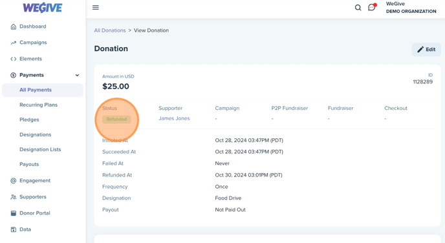Select the Campaigns trend icon
This screenshot has width=445, height=243.
pos(14,43)
